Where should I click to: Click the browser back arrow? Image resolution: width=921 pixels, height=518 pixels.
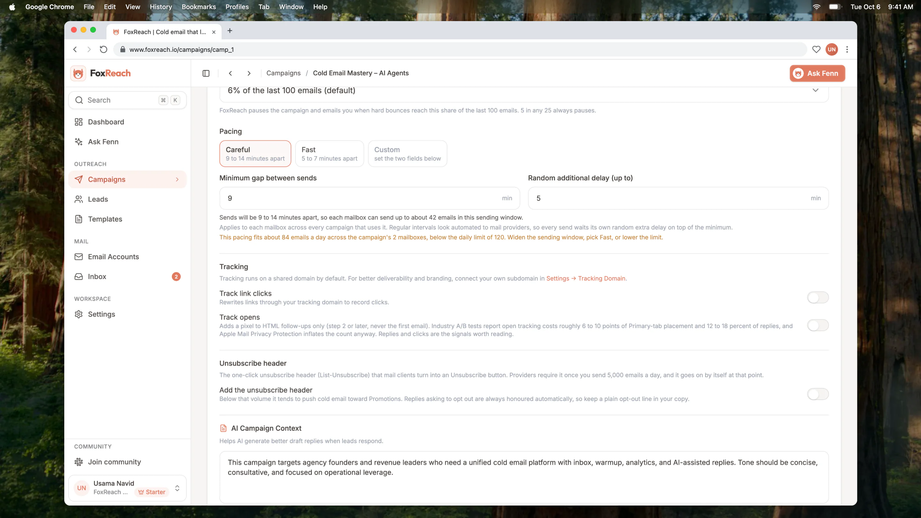pyautogui.click(x=75, y=49)
